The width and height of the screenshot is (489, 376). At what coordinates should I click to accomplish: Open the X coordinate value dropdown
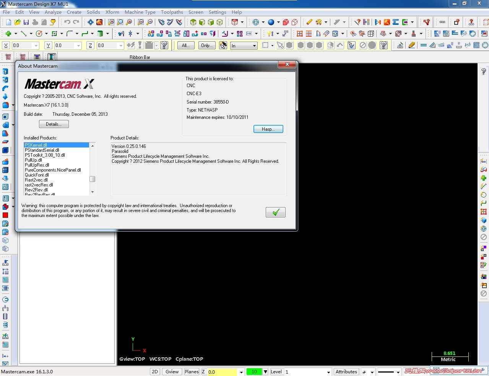[x=36, y=46]
